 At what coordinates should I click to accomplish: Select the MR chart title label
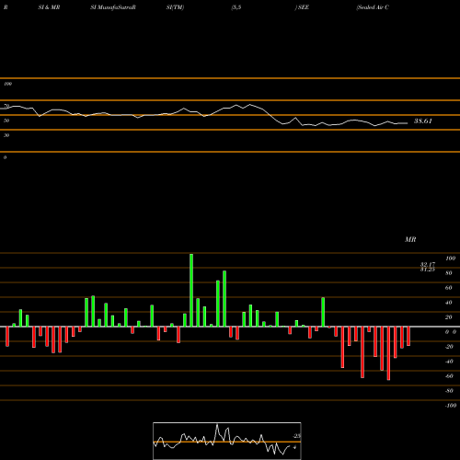(410, 239)
